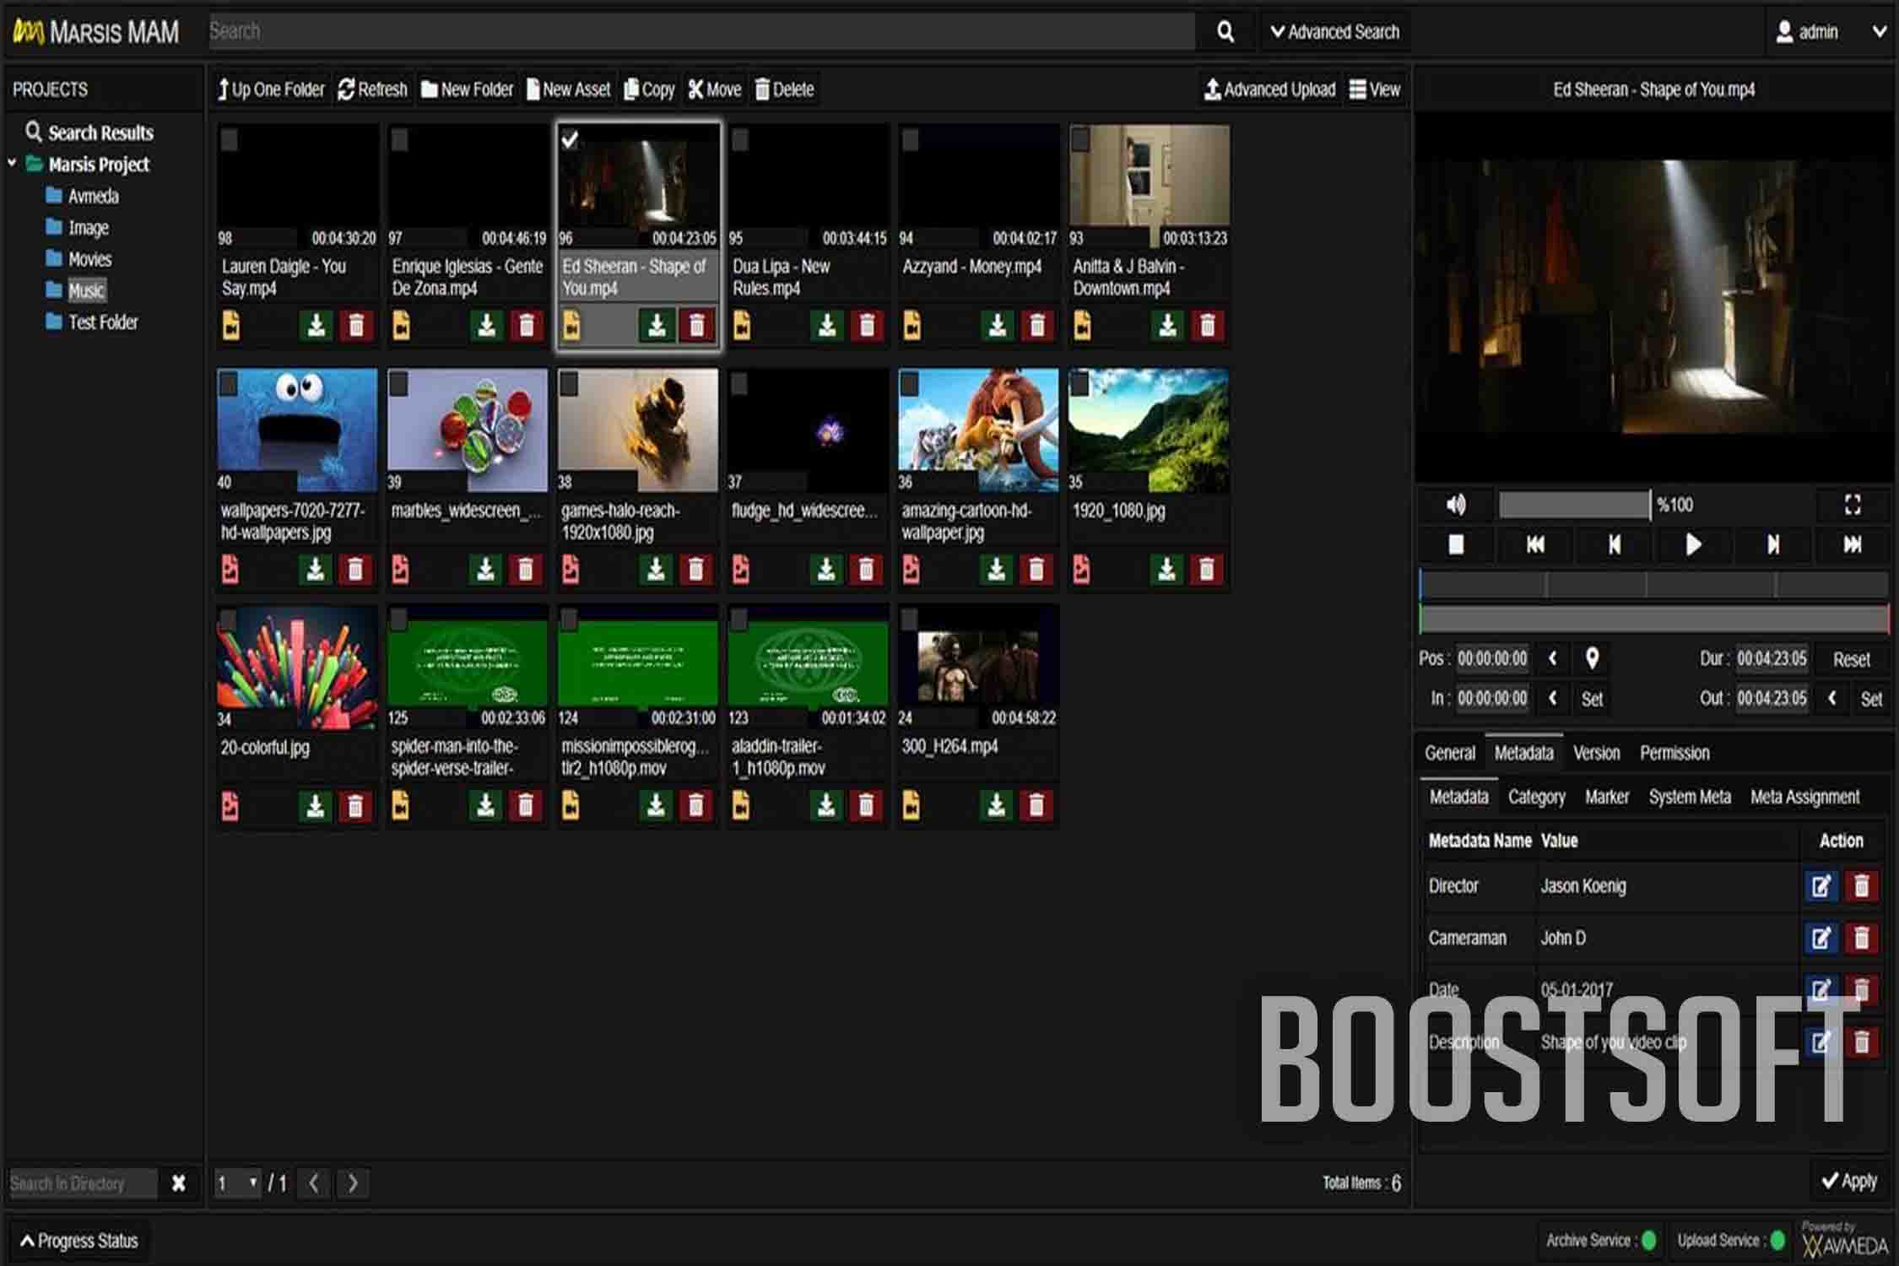1899x1266 pixels.
Task: Refresh the folder contents
Action: 372,89
